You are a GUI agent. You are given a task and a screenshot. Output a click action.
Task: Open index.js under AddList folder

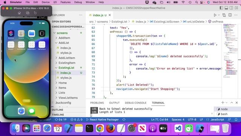pos(66,48)
